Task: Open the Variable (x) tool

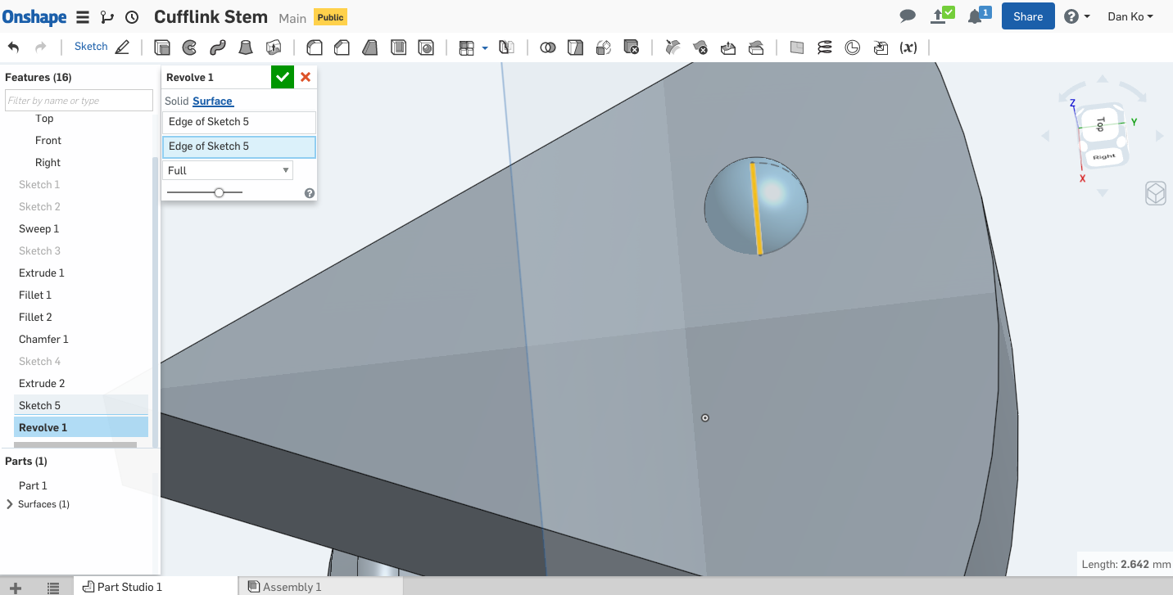Action: click(x=908, y=47)
